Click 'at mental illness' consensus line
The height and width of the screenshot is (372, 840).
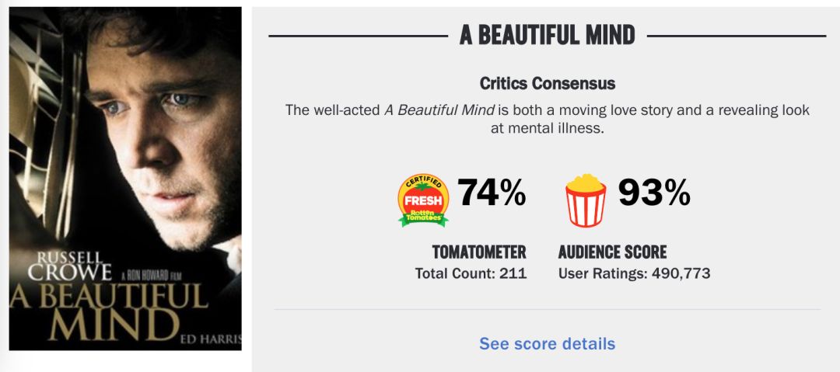[547, 129]
